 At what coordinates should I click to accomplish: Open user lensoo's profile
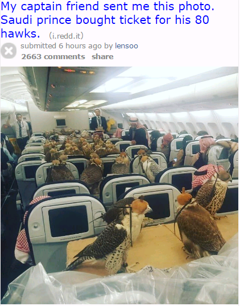[126, 46]
